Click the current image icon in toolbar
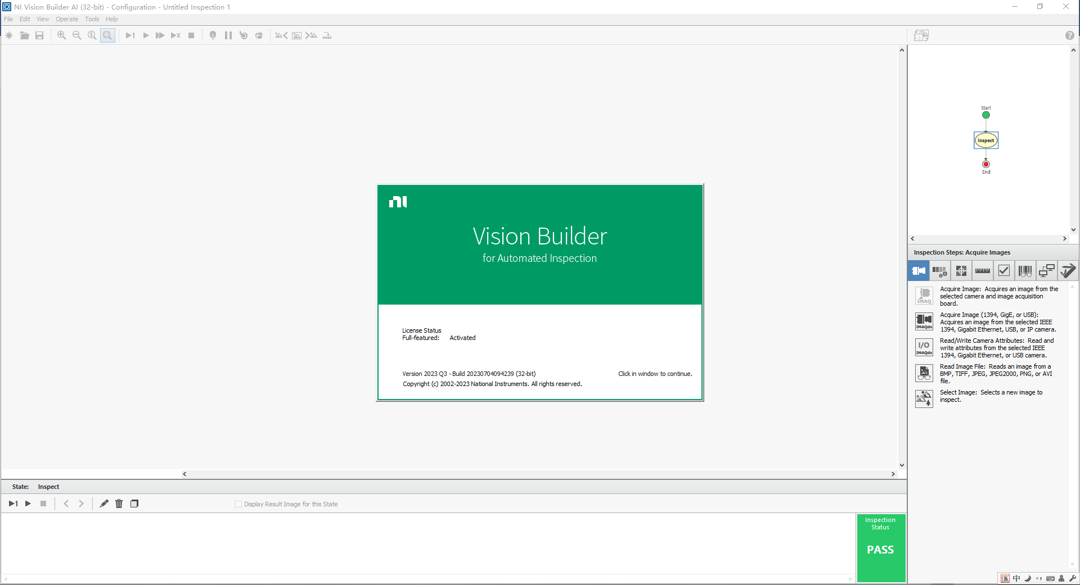1080x585 pixels. 296,35
